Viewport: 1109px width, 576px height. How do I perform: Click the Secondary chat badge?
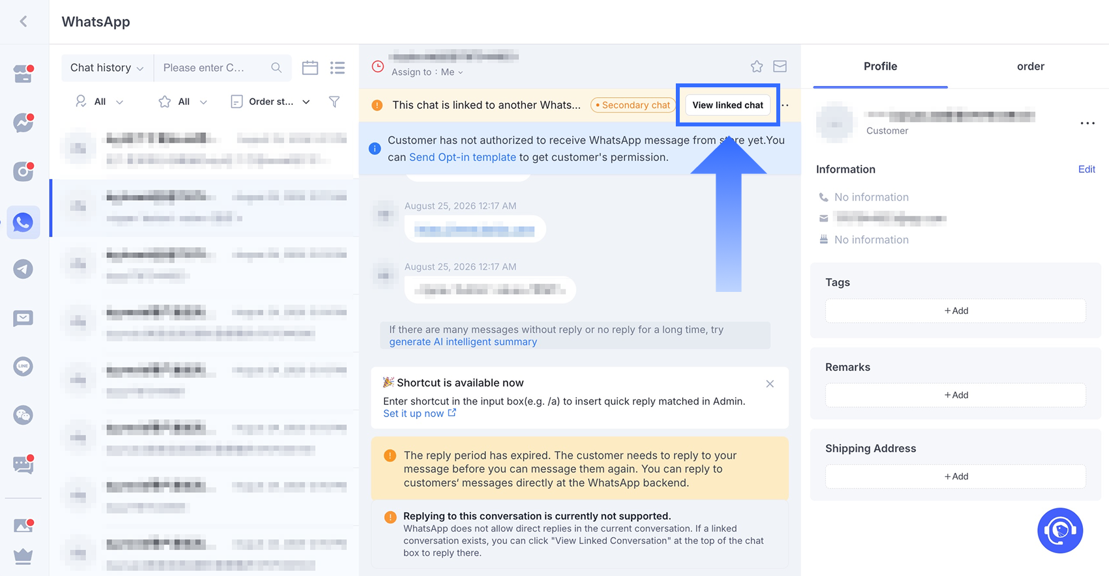point(633,105)
